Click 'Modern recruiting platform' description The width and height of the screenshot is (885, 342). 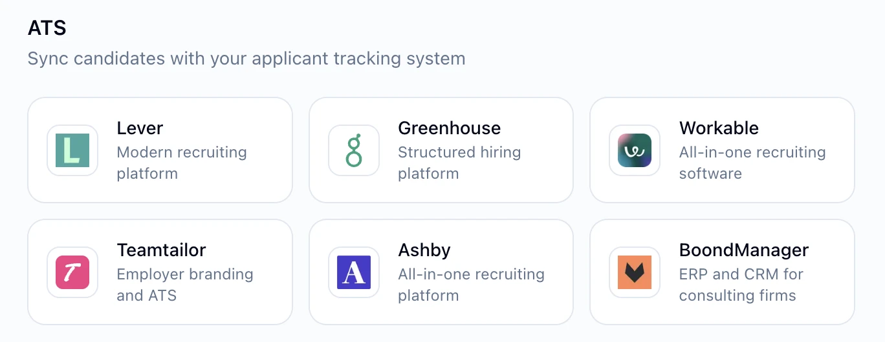pyautogui.click(x=182, y=163)
